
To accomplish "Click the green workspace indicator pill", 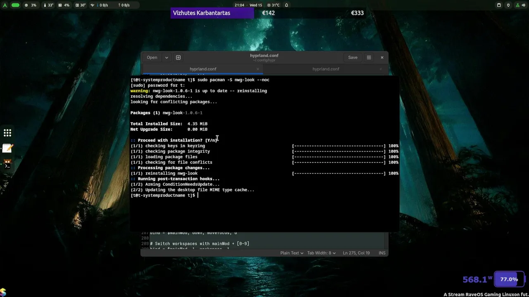I will (x=15, y=5).
